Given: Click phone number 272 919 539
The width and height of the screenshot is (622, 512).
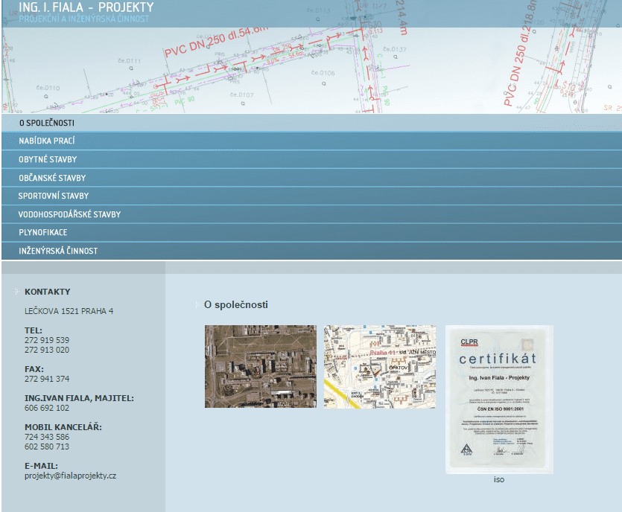Looking at the screenshot, I should pyautogui.click(x=47, y=340).
